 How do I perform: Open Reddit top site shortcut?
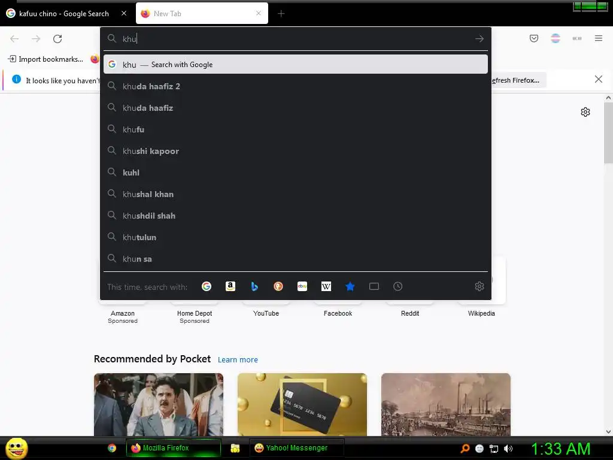click(x=409, y=313)
